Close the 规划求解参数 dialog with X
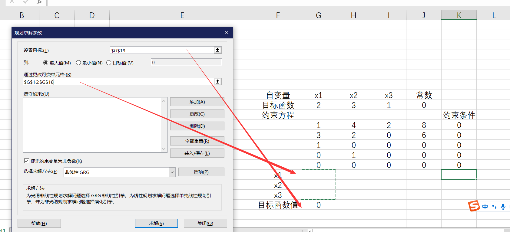This screenshot has width=510, height=232. [x=227, y=33]
